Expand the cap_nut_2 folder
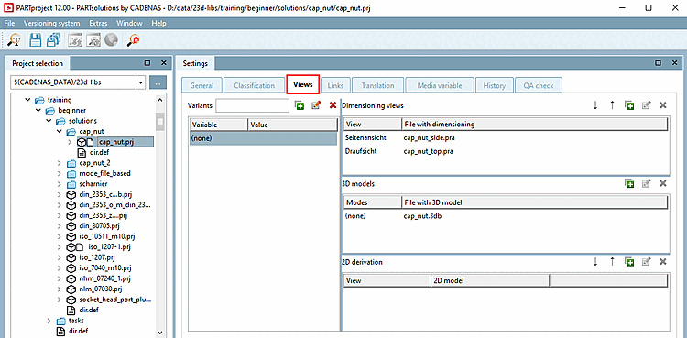The height and width of the screenshot is (338, 687). [60, 163]
